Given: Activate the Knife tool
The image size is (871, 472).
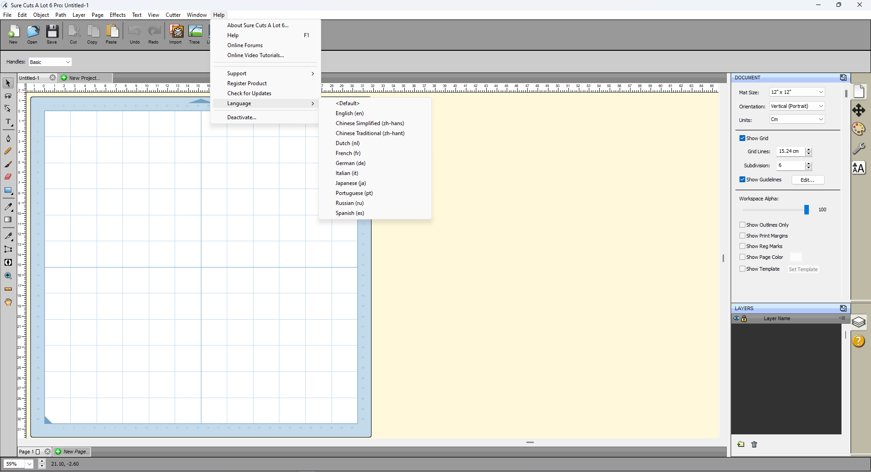Looking at the screenshot, I should [8, 236].
